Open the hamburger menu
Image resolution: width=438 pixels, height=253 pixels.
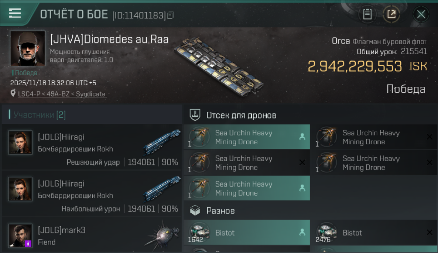(x=15, y=13)
